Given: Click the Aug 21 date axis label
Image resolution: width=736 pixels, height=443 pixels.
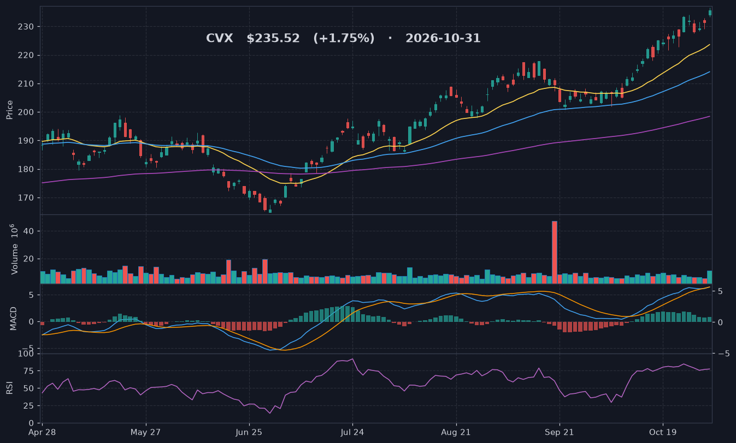Looking at the screenshot, I should 456,432.
